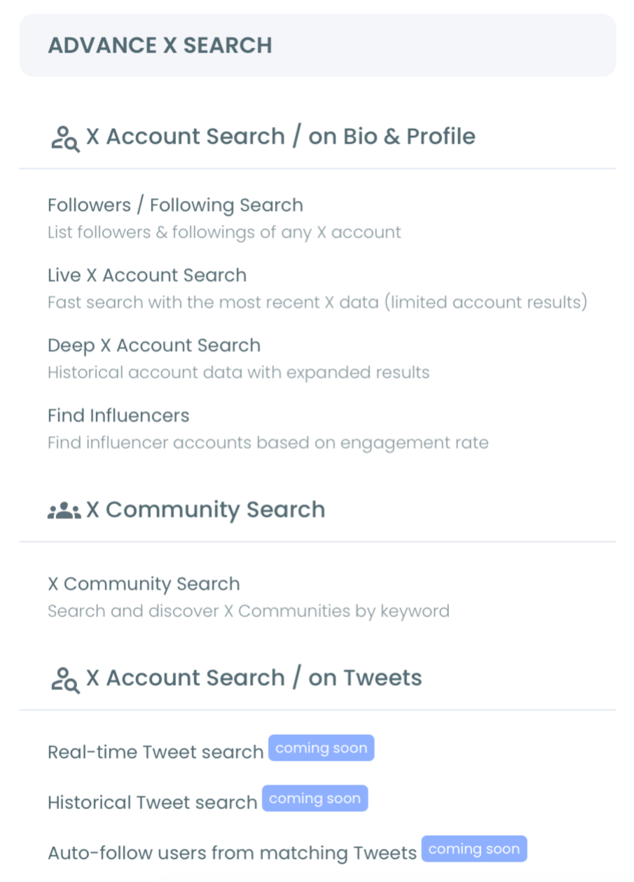Screen dimensions: 634x882
Task: Click the X Account Search / on Tweets heading
Action: coord(253,677)
